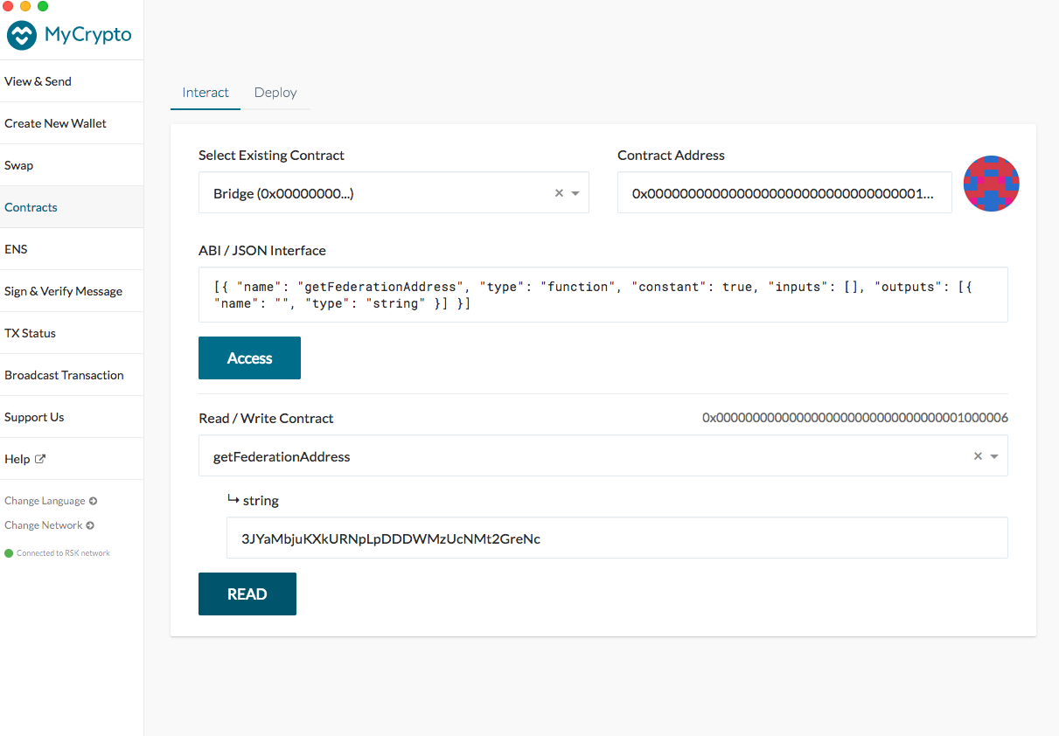The width and height of the screenshot is (1059, 736).
Task: Open View & Send page
Action: click(x=72, y=81)
